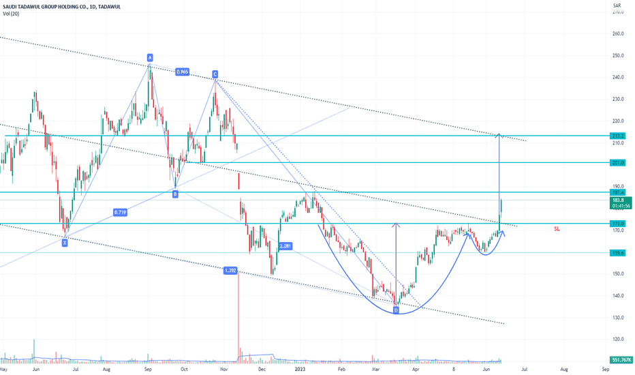Click harmonic pattern point X label
Viewport: 635px width, 375px height.
pos(65,243)
